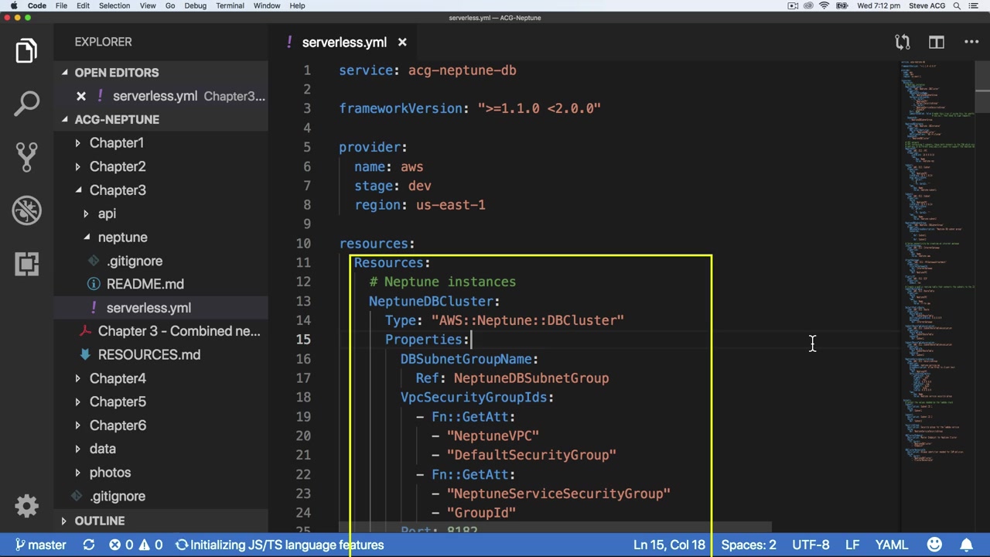The height and width of the screenshot is (557, 990).
Task: Open the Explorer view in activity bar
Action: click(x=26, y=51)
